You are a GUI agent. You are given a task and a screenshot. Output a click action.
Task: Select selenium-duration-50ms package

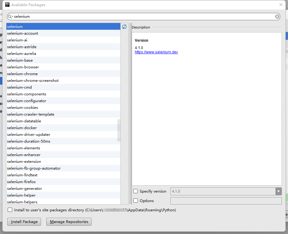63,141
